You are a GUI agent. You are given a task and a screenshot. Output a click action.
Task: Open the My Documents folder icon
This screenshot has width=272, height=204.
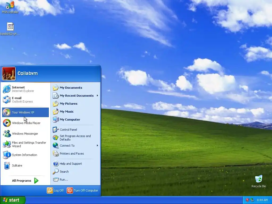point(56,88)
